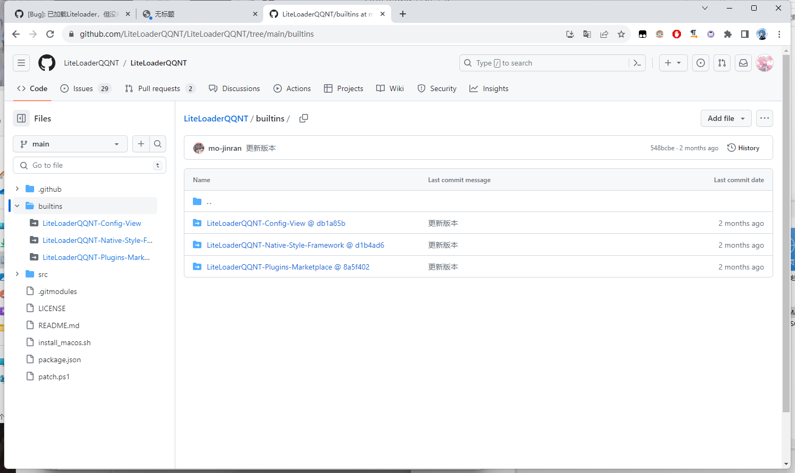Translate this page icon in the address bar
Image resolution: width=795 pixels, height=473 pixels.
click(587, 34)
